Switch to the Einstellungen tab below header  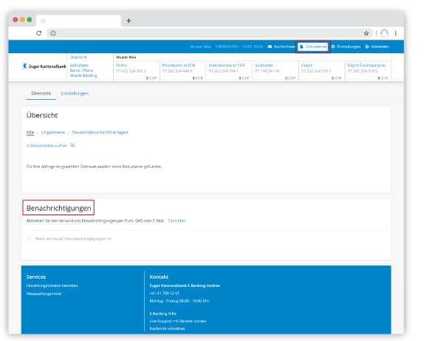(x=75, y=93)
